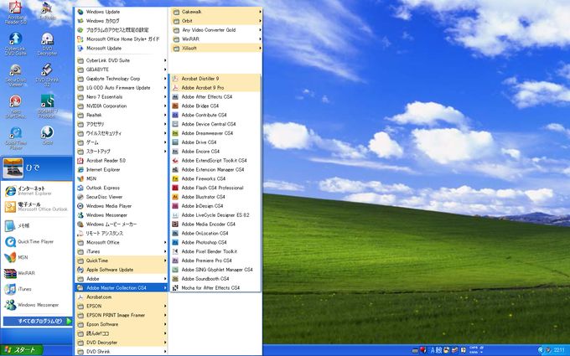Start Mocha for After Effects CS4
Viewport: 570px width, 356px height.
point(215,287)
